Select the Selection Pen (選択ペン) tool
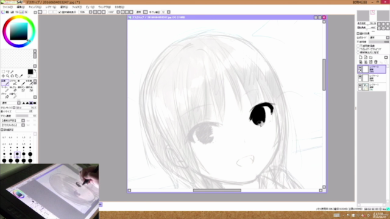Screen dimensions: 390x219 tap(22, 89)
